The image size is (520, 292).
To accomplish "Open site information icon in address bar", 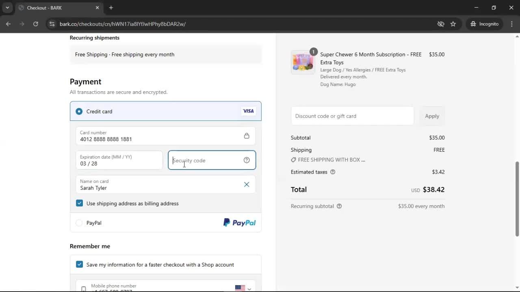I will 52,24.
